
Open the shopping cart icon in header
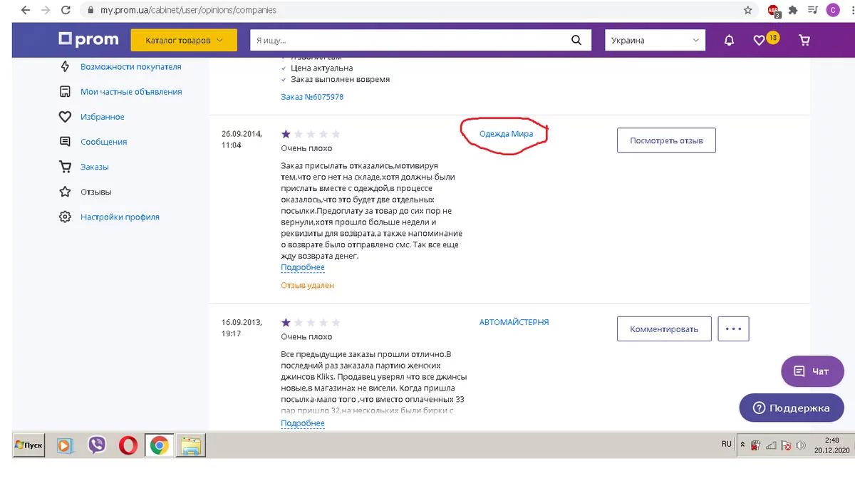(804, 41)
